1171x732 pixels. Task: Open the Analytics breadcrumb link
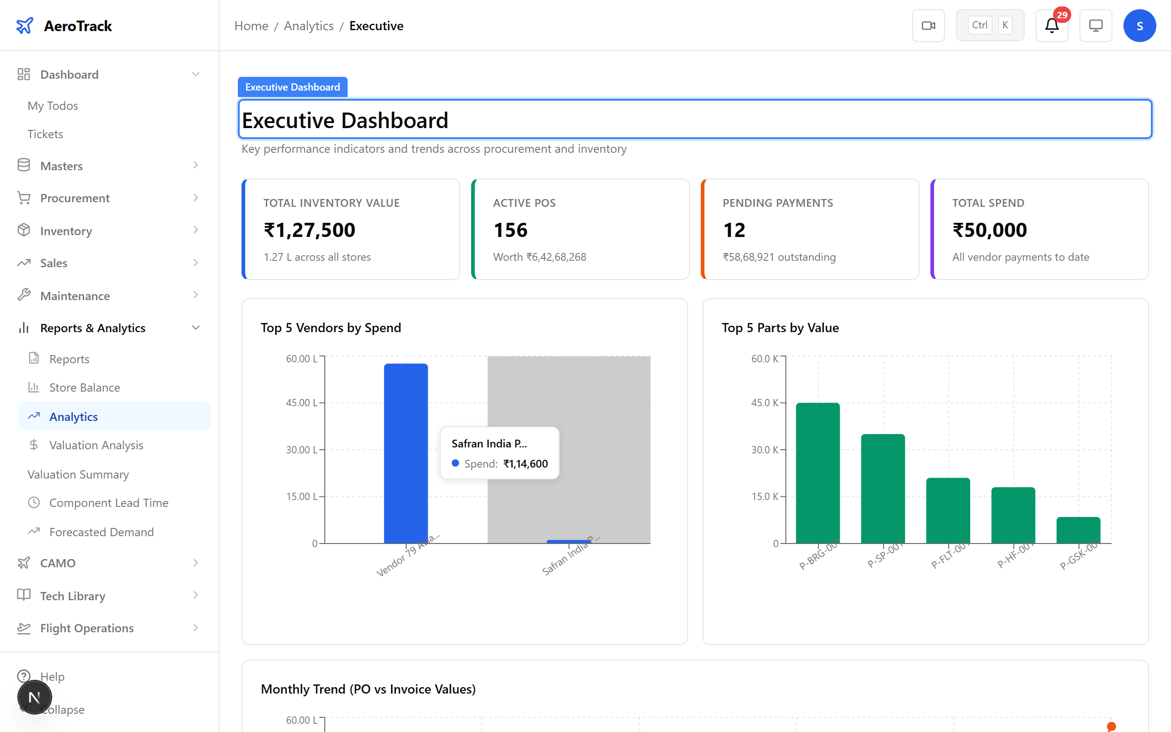pyautogui.click(x=309, y=26)
